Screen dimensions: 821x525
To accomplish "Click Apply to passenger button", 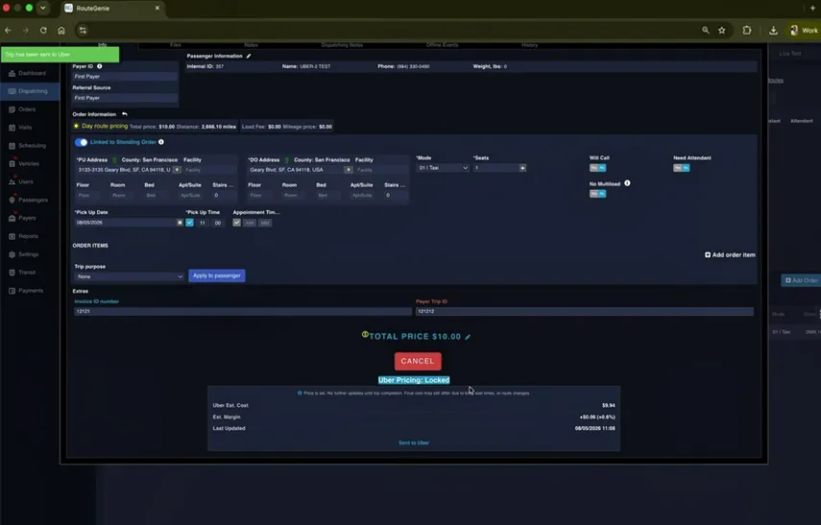I will pyautogui.click(x=217, y=275).
